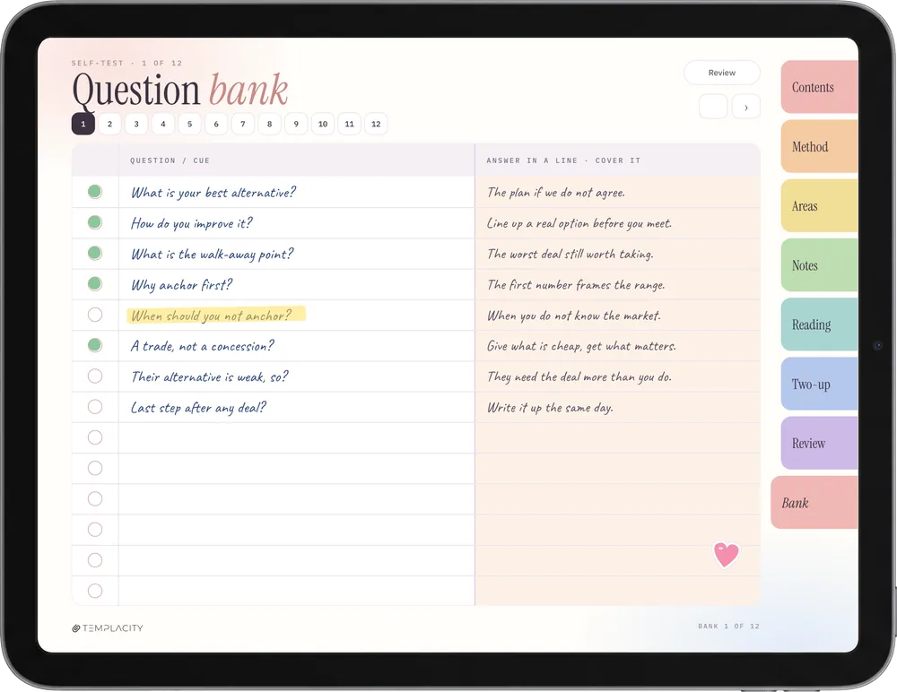Screen dimensions: 897x692
Task: Click the 'Question bank' page title
Action: click(x=180, y=91)
